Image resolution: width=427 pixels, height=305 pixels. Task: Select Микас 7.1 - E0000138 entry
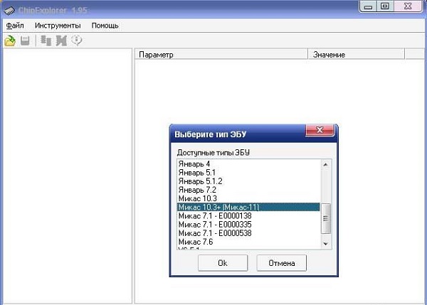pyautogui.click(x=248, y=215)
